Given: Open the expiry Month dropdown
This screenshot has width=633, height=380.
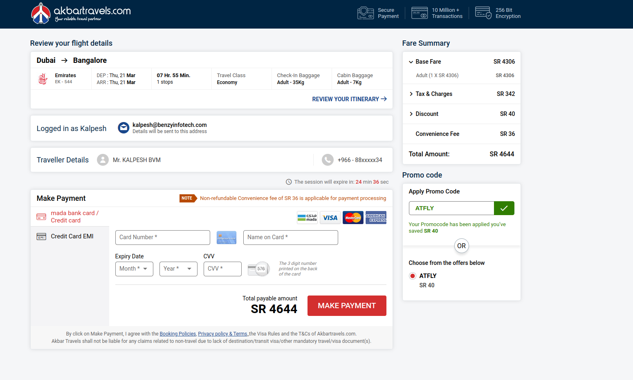Looking at the screenshot, I should (134, 269).
